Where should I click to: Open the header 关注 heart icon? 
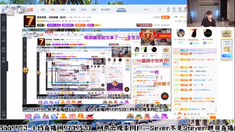(x=174, y=9)
